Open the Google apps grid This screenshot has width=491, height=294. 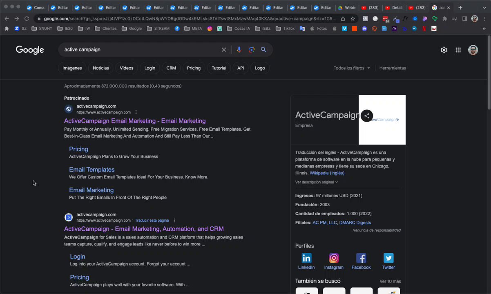(458, 50)
